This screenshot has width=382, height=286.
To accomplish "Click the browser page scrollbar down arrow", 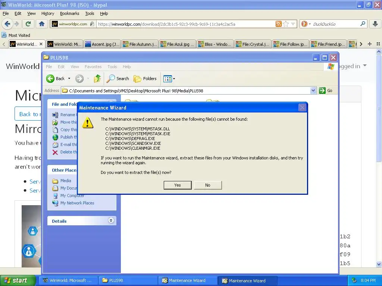I will (379, 264).
